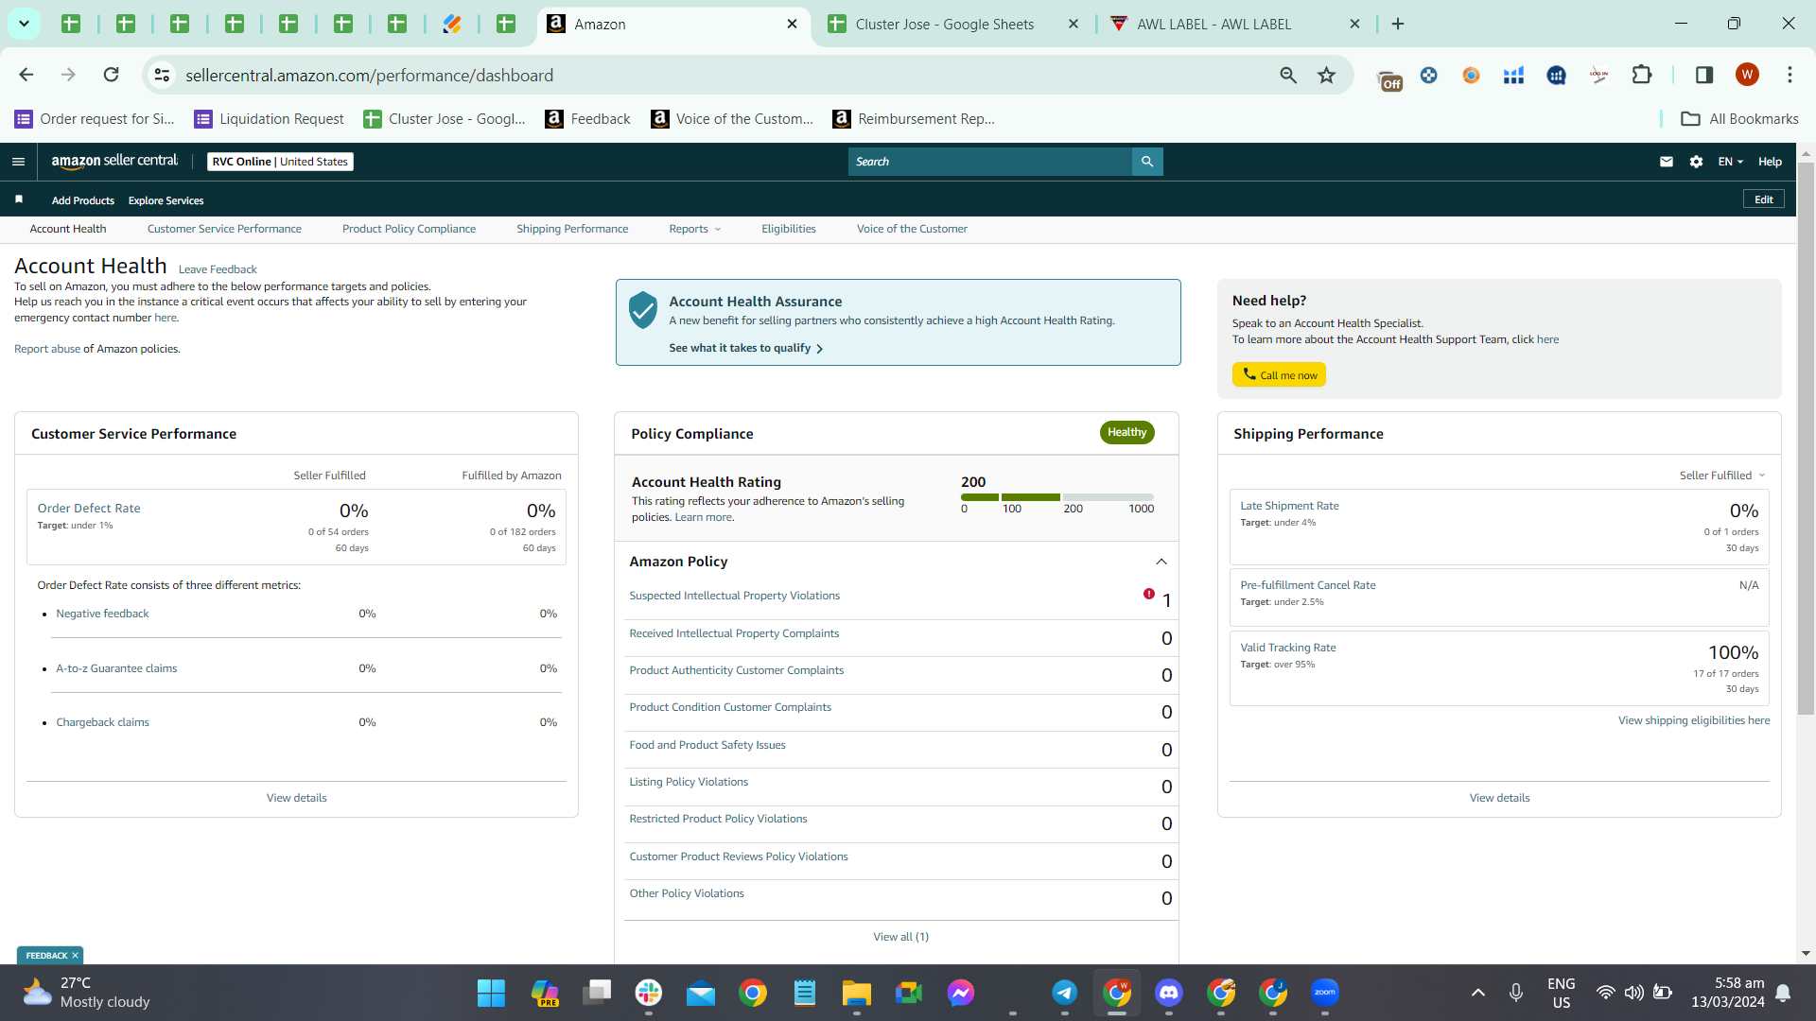Open the Chrome side panel icon
Image resolution: width=1816 pixels, height=1021 pixels.
coord(1704,75)
